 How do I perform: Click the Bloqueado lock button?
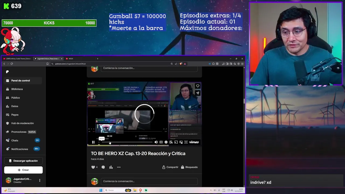pos(189,167)
